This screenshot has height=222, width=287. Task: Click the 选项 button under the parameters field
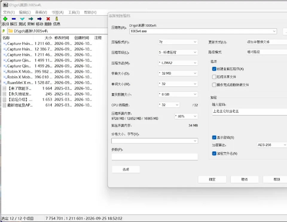tap(126, 169)
